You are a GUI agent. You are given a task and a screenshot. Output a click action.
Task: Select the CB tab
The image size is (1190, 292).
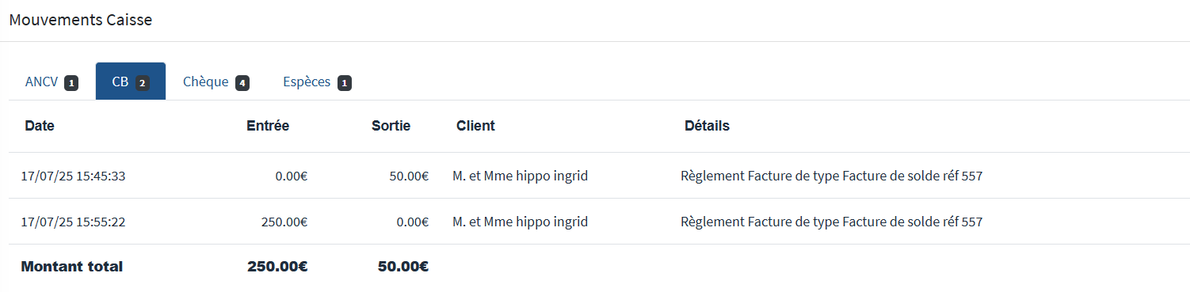(131, 82)
